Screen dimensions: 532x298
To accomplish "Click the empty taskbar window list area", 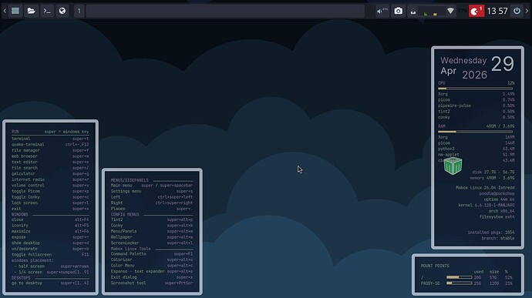I will pyautogui.click(x=225, y=11).
